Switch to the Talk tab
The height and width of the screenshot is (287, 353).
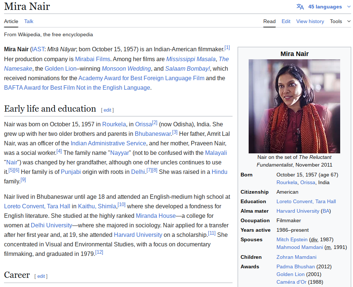pyautogui.click(x=29, y=21)
